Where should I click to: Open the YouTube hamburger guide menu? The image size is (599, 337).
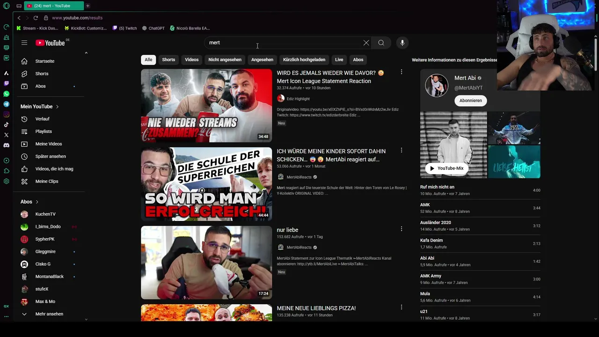(x=24, y=43)
